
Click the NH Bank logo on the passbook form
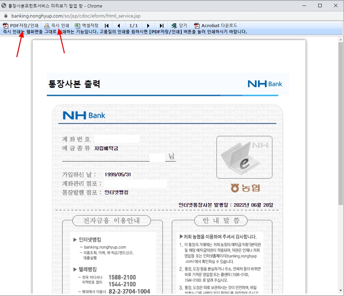pyautogui.click(x=84, y=115)
